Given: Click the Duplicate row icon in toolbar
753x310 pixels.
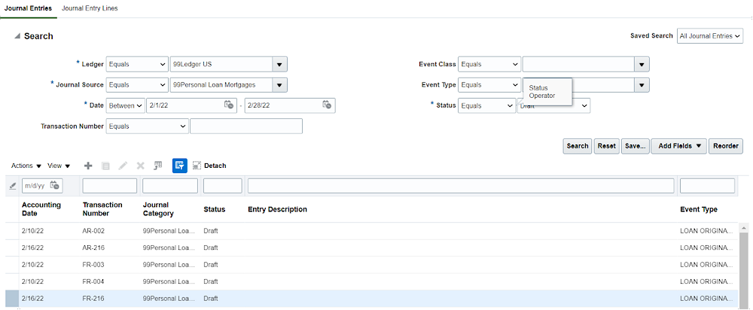Looking at the screenshot, I should [x=105, y=166].
